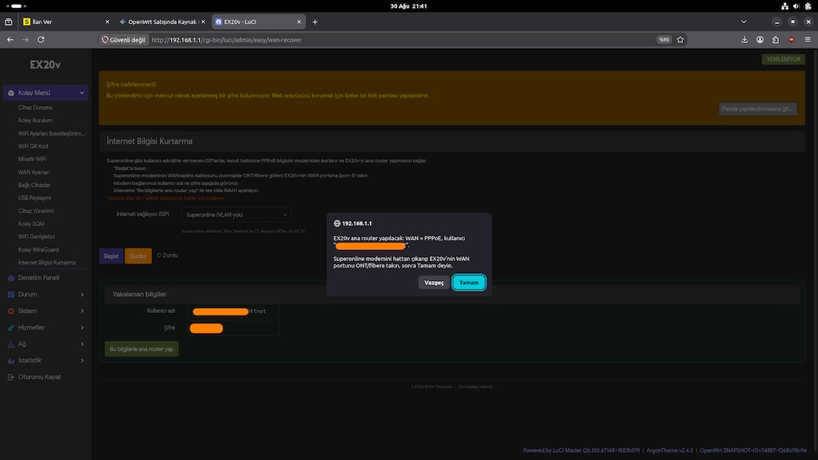The height and width of the screenshot is (460, 818).
Task: Click the Hizmetler sidebar icon
Action: (x=11, y=327)
